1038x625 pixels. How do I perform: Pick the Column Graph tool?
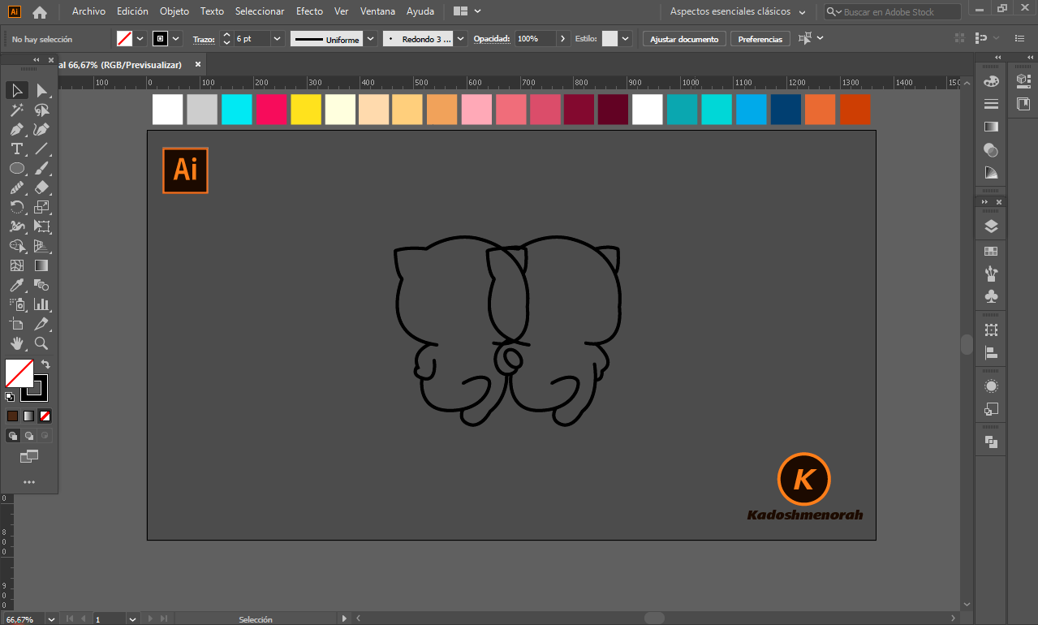pos(41,304)
